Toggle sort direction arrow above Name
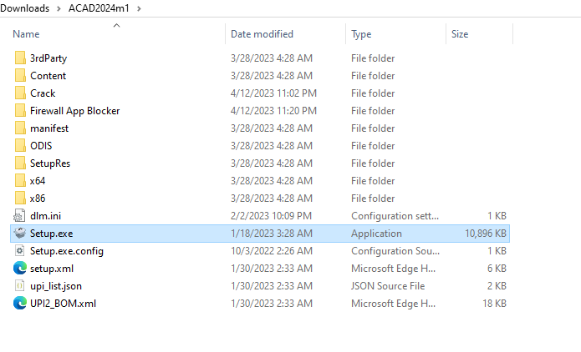Viewport: 581px width, 352px height. click(116, 25)
